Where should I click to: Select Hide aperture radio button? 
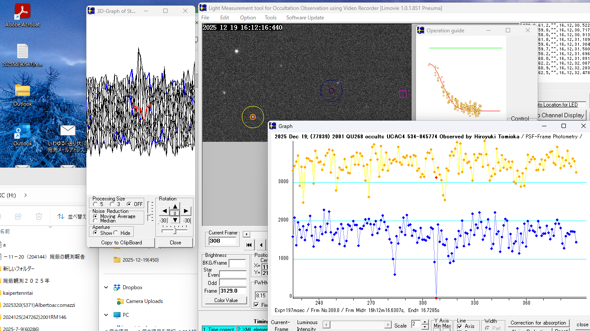[116, 233]
